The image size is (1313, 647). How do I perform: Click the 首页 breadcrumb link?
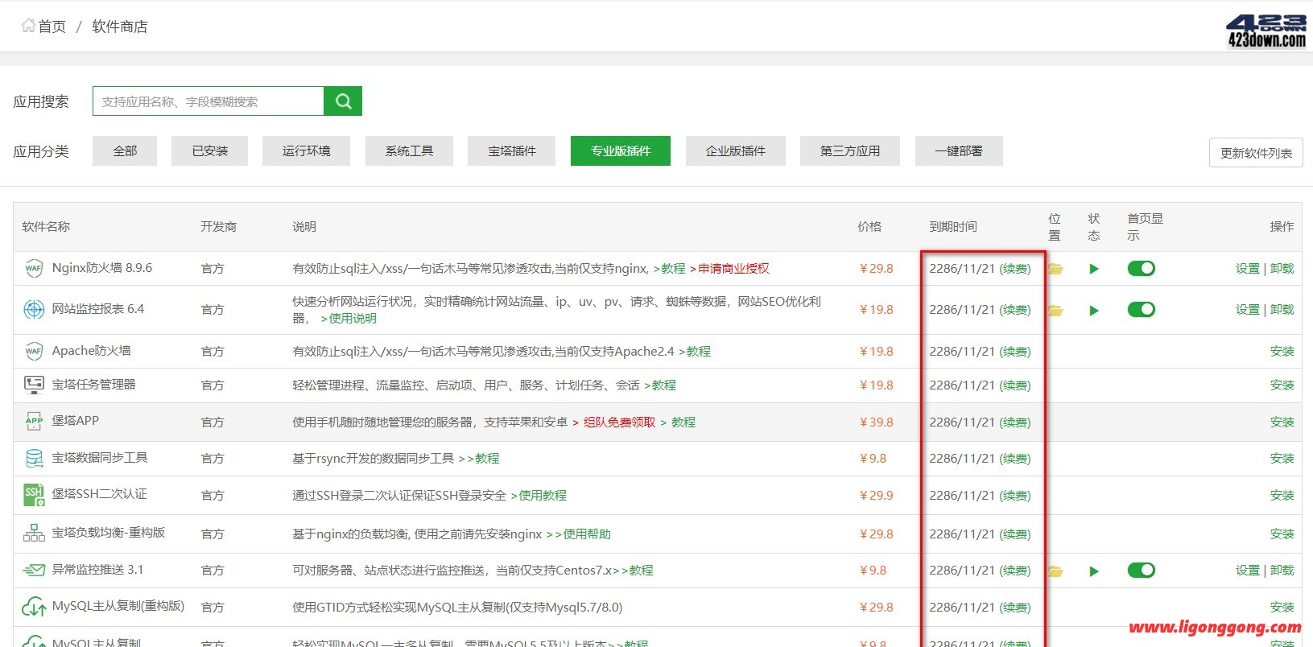(52, 27)
